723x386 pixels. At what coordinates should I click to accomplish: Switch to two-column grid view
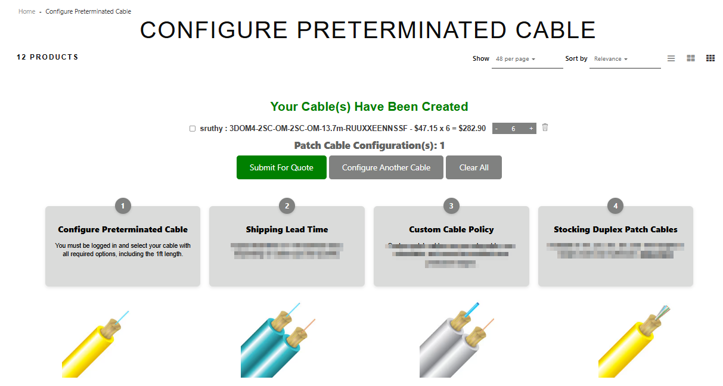(x=691, y=58)
